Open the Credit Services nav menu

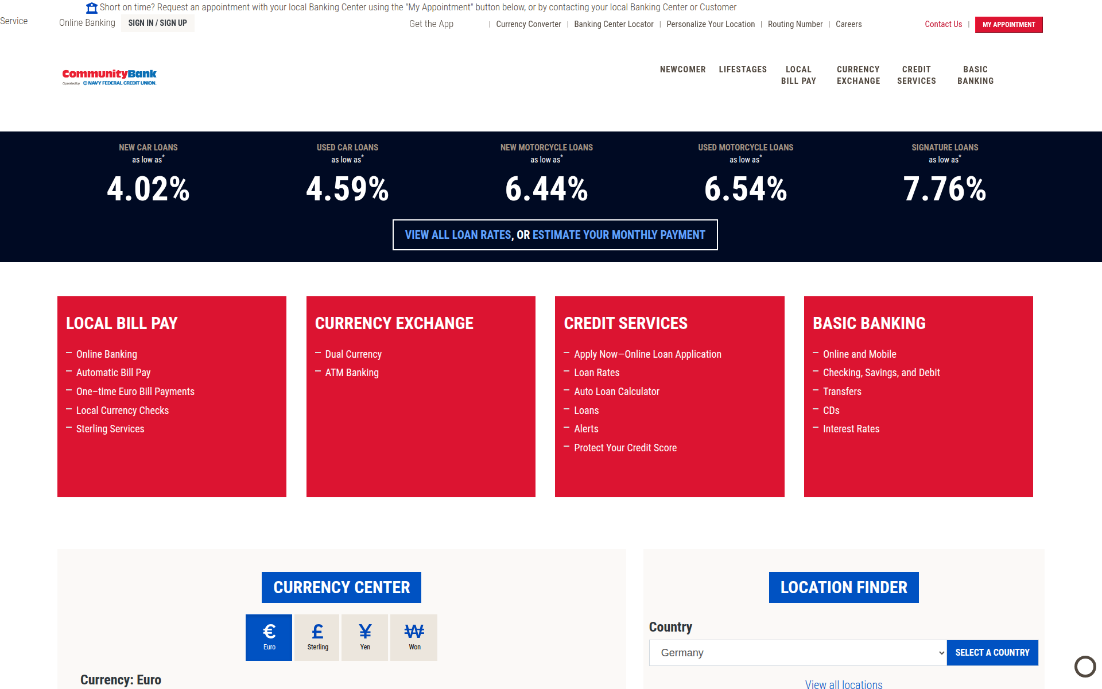pos(916,75)
